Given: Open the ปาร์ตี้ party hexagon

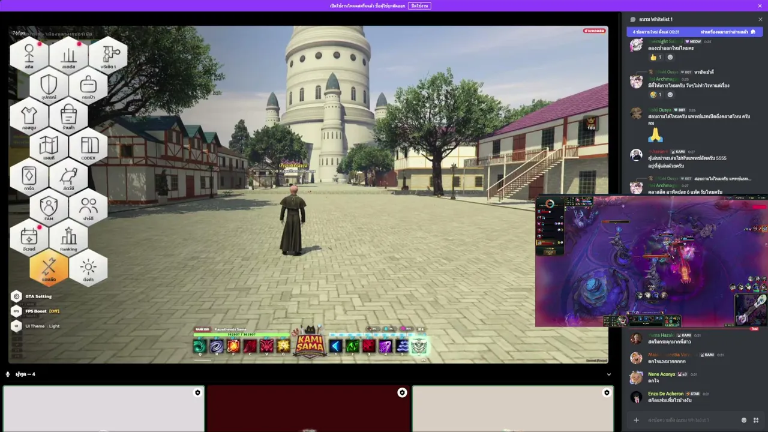Looking at the screenshot, I should [x=88, y=208].
